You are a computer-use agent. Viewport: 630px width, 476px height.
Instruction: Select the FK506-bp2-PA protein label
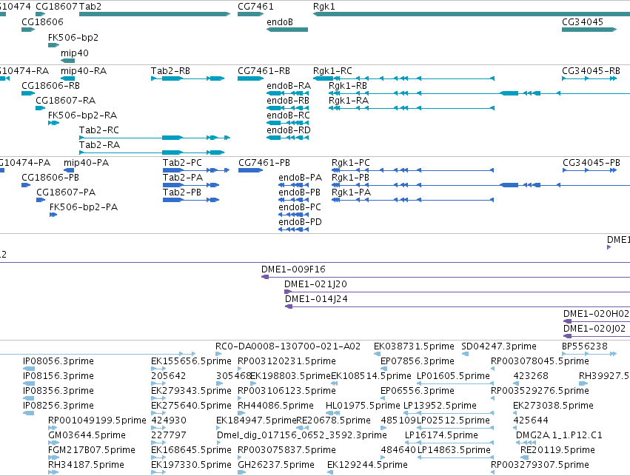coord(84,207)
